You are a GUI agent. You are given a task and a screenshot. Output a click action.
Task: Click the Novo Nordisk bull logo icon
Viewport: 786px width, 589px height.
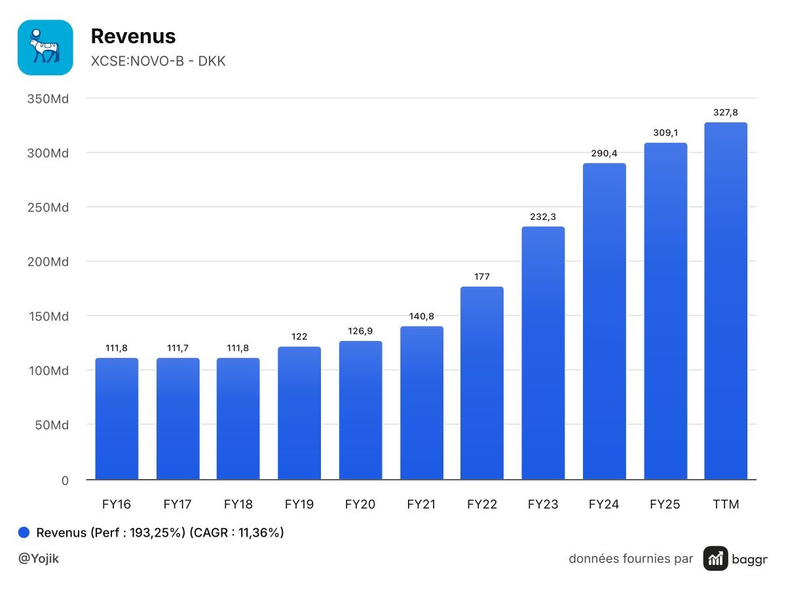45,47
